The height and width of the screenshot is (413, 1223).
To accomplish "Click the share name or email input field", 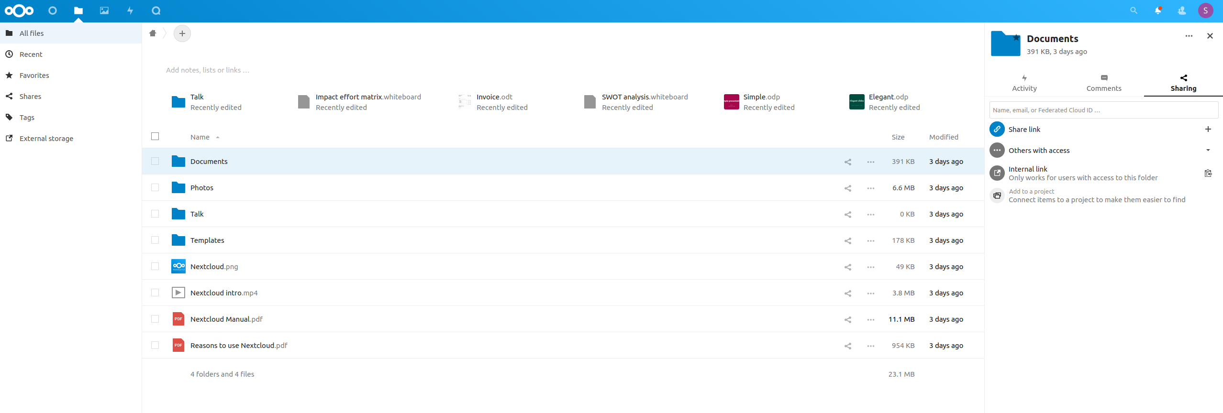I will click(1103, 110).
